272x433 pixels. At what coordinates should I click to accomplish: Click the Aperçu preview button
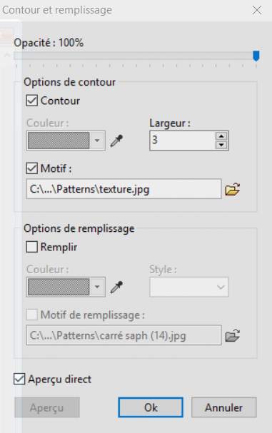coord(47,407)
